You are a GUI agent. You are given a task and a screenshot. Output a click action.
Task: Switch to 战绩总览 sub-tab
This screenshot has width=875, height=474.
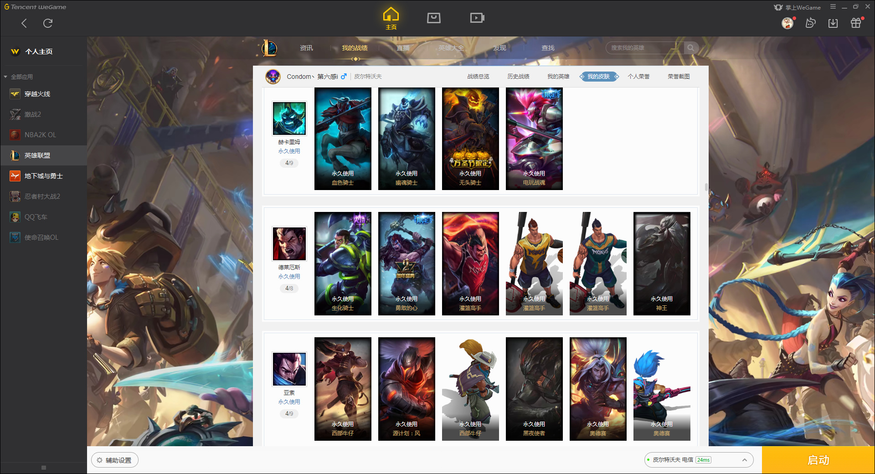click(478, 77)
